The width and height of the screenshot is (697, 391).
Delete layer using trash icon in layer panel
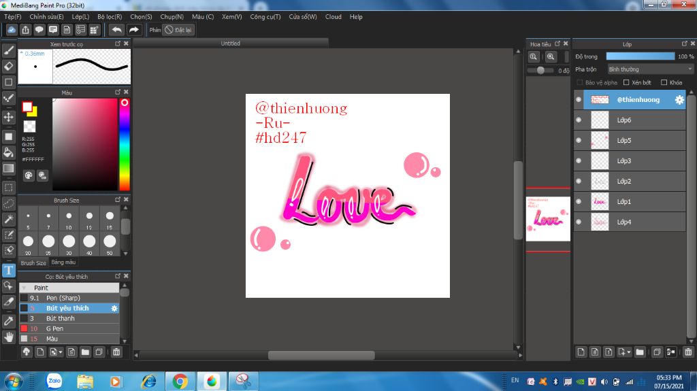(x=688, y=352)
